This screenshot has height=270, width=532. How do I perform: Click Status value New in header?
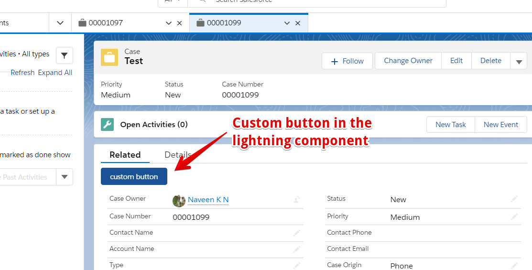tap(173, 95)
